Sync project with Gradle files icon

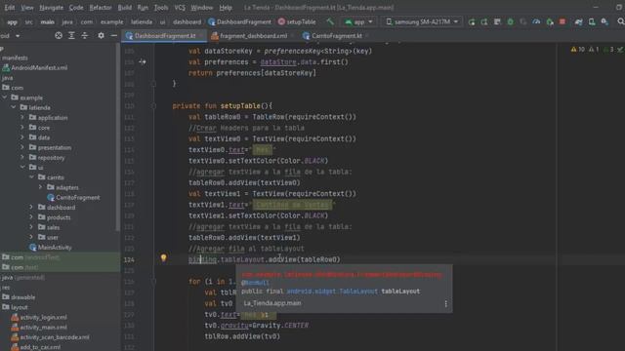[578, 21]
